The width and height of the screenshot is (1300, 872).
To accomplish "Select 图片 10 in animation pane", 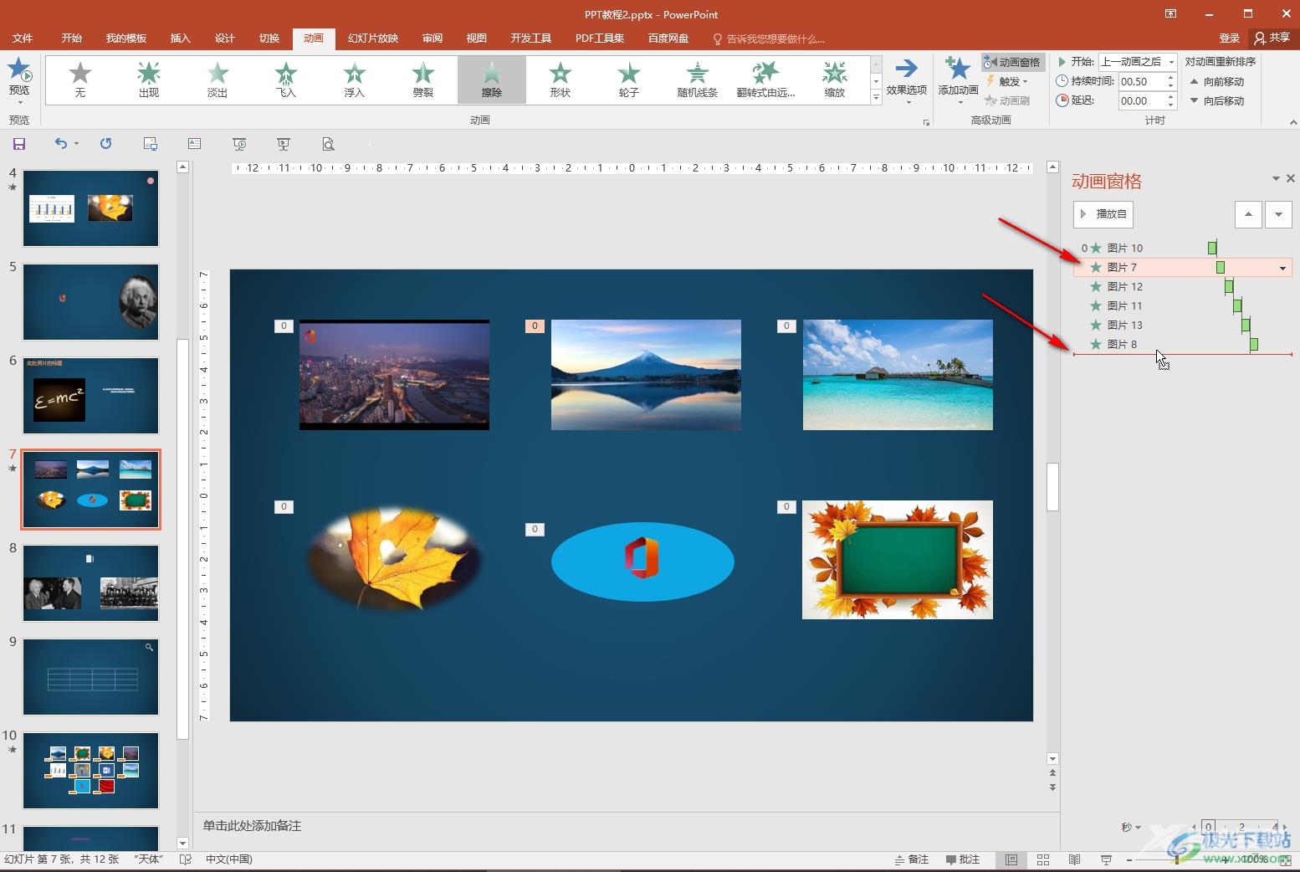I will (x=1183, y=248).
